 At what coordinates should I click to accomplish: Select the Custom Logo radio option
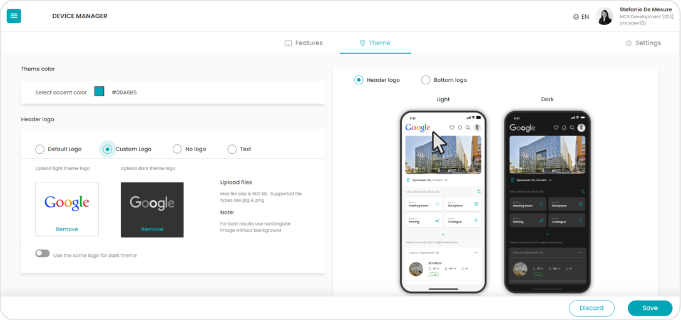point(107,149)
